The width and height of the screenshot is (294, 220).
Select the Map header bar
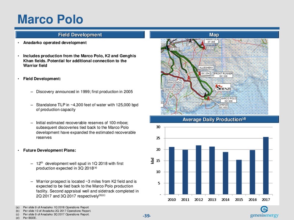point(214,34)
